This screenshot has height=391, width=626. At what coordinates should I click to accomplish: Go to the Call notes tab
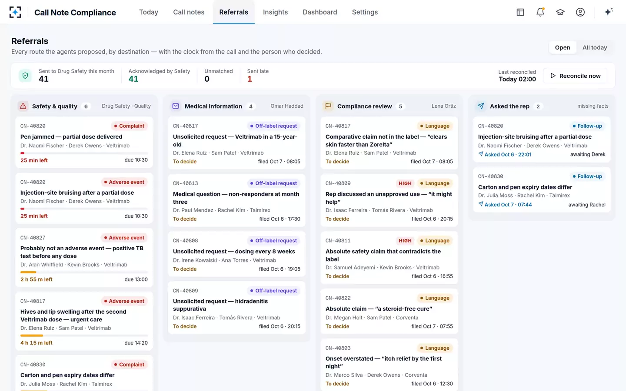pos(189,12)
